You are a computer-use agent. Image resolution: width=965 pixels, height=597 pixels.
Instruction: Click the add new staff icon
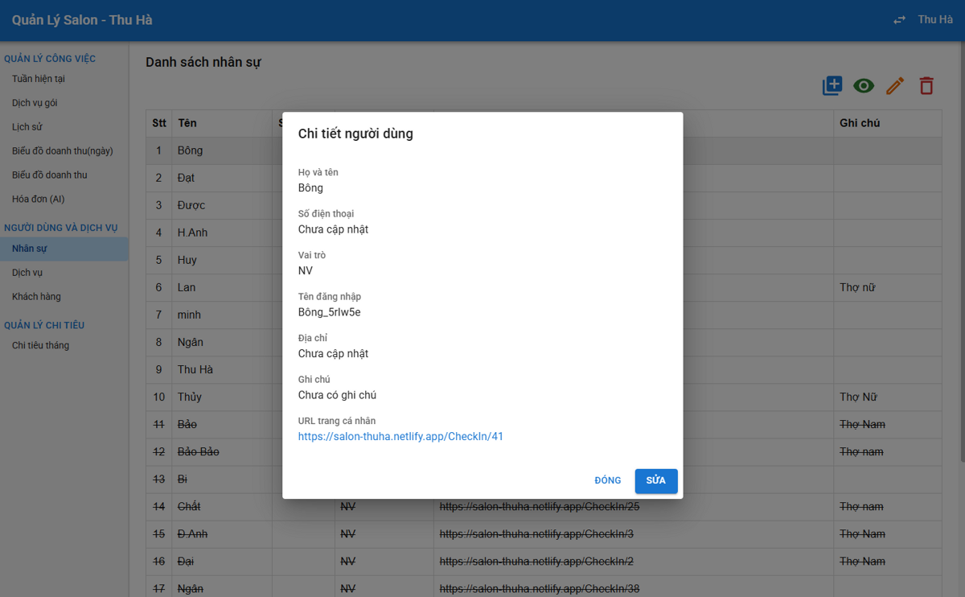832,85
